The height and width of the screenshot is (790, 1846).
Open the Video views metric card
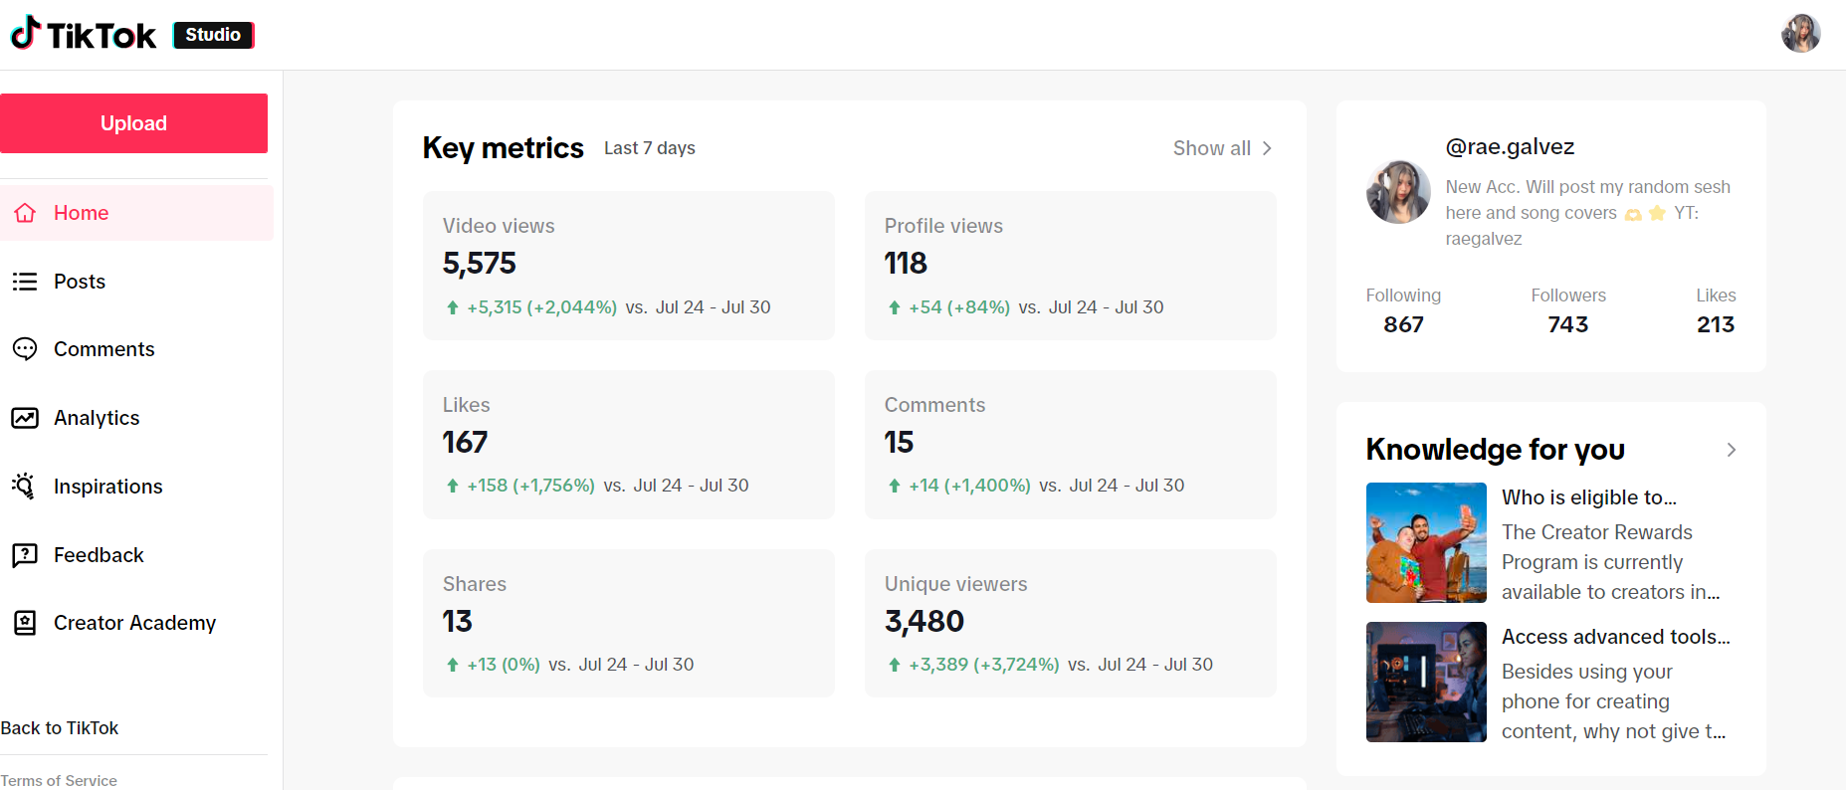[x=628, y=266]
